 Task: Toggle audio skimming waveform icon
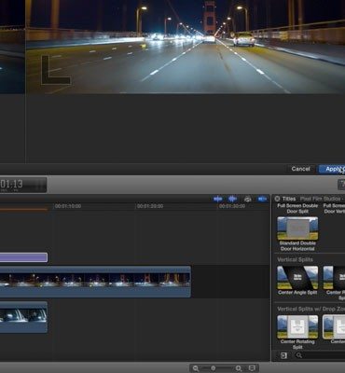pyautogui.click(x=232, y=199)
